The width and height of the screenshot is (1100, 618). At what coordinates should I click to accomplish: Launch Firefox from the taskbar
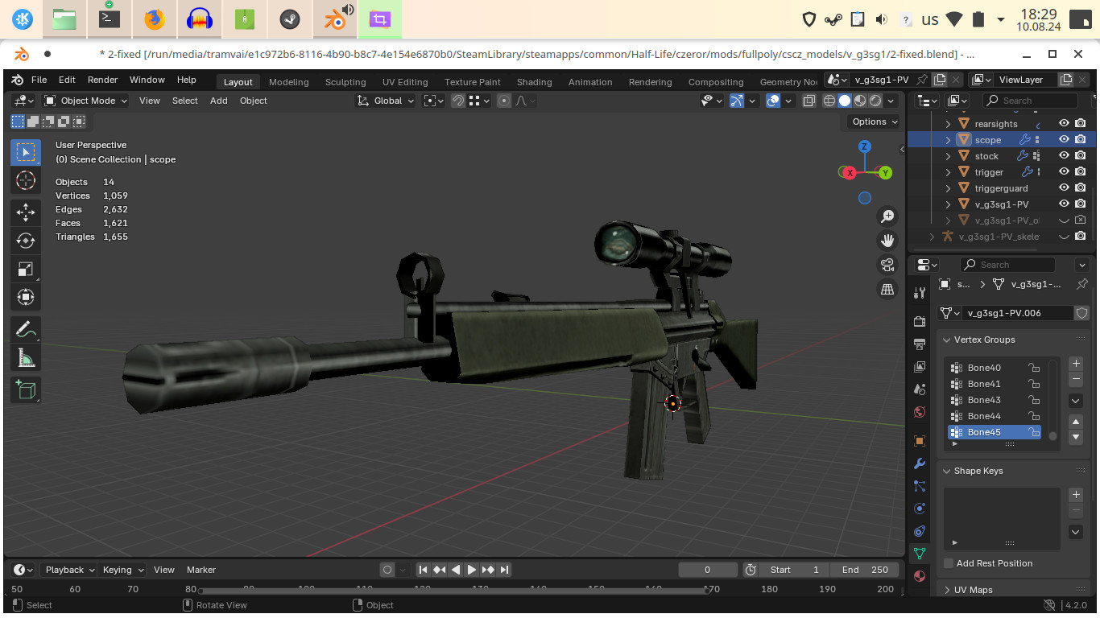[154, 19]
